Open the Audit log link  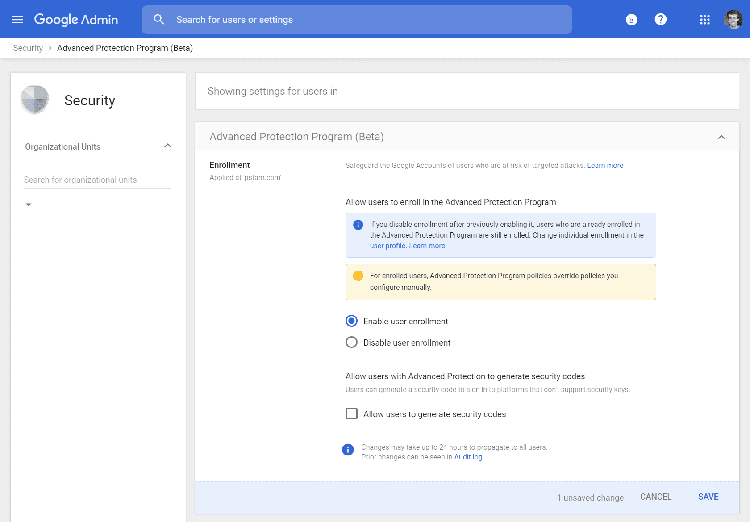click(468, 457)
